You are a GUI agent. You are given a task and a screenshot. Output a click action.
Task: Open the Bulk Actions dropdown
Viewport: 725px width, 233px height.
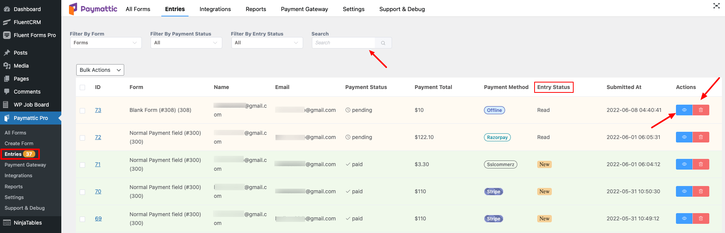100,70
